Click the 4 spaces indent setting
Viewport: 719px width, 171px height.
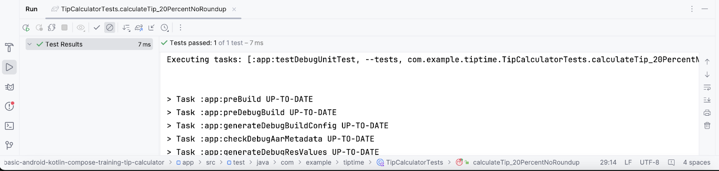pyautogui.click(x=697, y=162)
